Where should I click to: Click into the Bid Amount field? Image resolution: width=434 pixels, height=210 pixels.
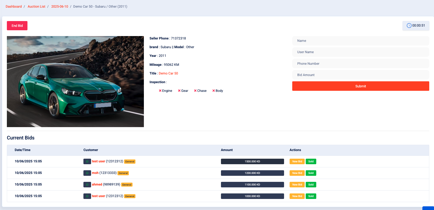click(x=360, y=75)
